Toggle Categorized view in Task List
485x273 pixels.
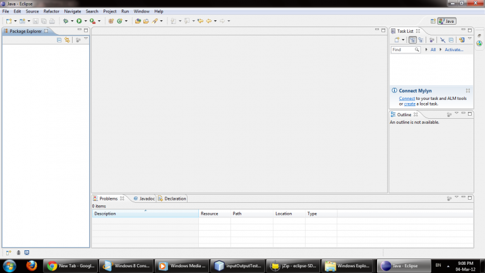coord(412,40)
